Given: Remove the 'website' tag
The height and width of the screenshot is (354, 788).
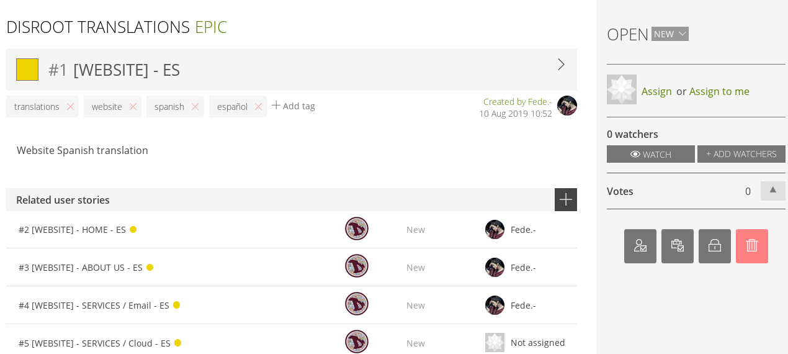Looking at the screenshot, I should click(x=133, y=107).
